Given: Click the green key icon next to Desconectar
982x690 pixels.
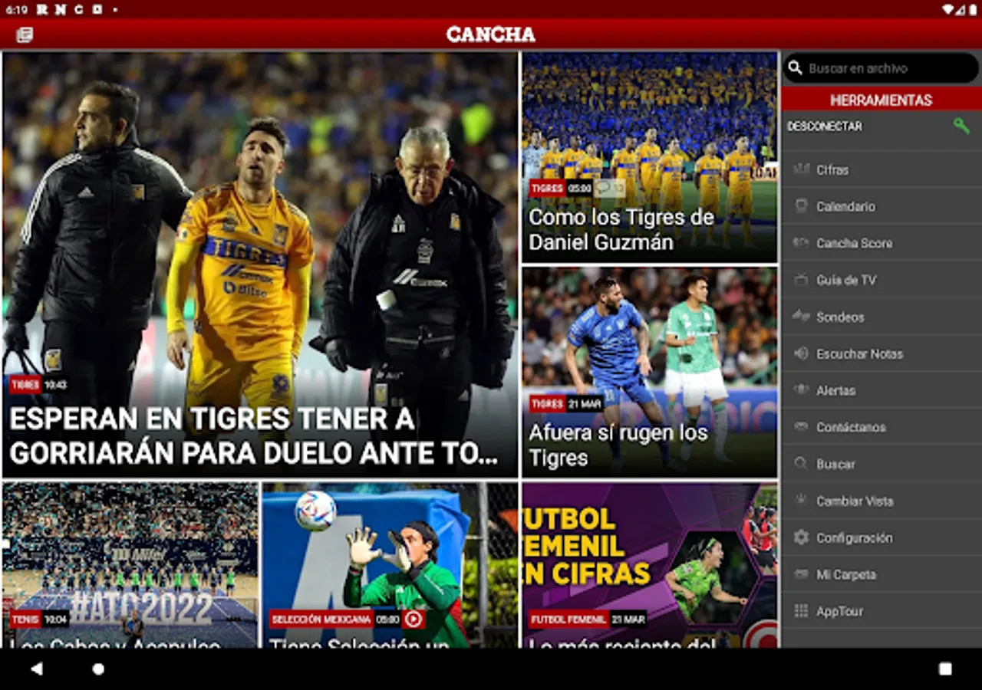Looking at the screenshot, I should click(x=961, y=126).
